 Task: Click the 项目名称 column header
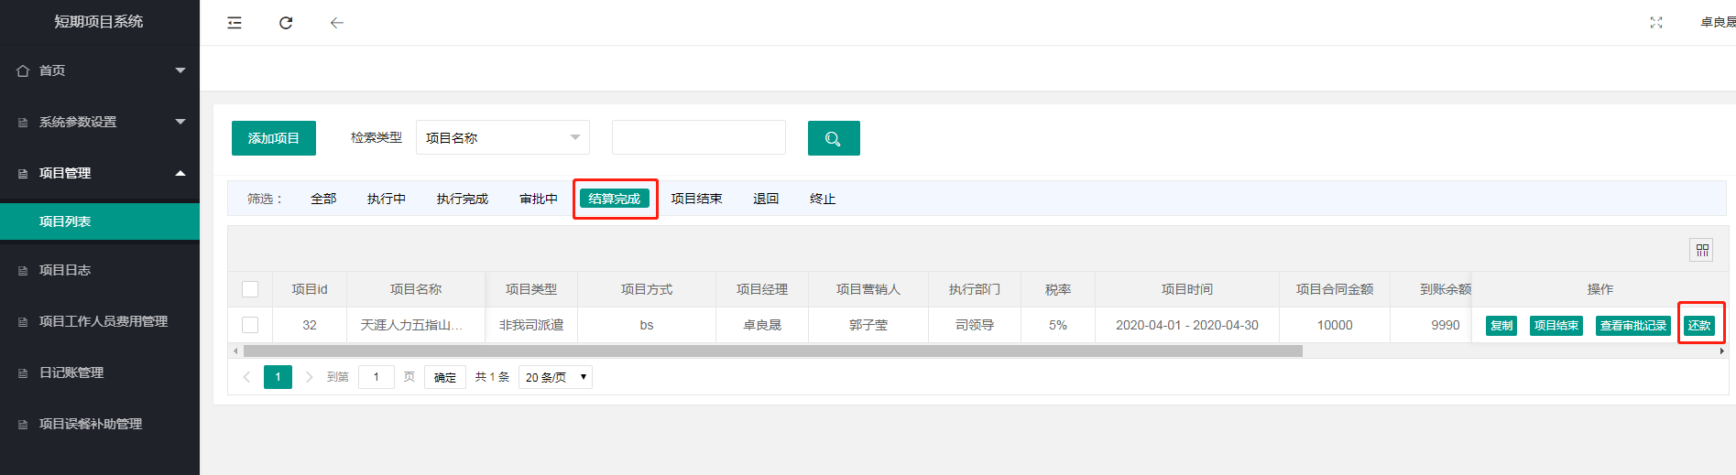click(x=416, y=289)
